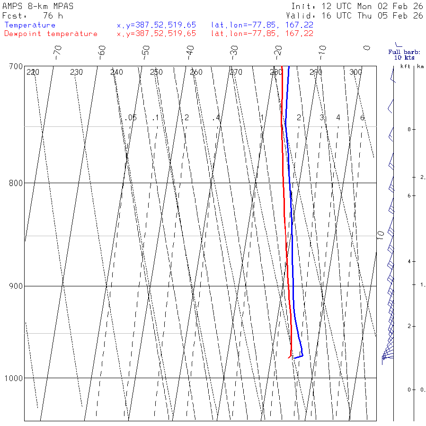This screenshot has width=426, height=426.
Task: Click the 250 potential temperature label
Action: click(x=156, y=72)
